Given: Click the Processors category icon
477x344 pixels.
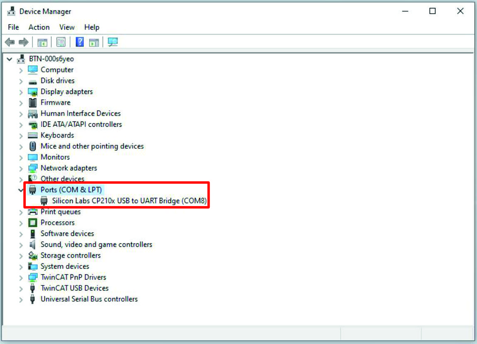Looking at the screenshot, I should pos(32,223).
